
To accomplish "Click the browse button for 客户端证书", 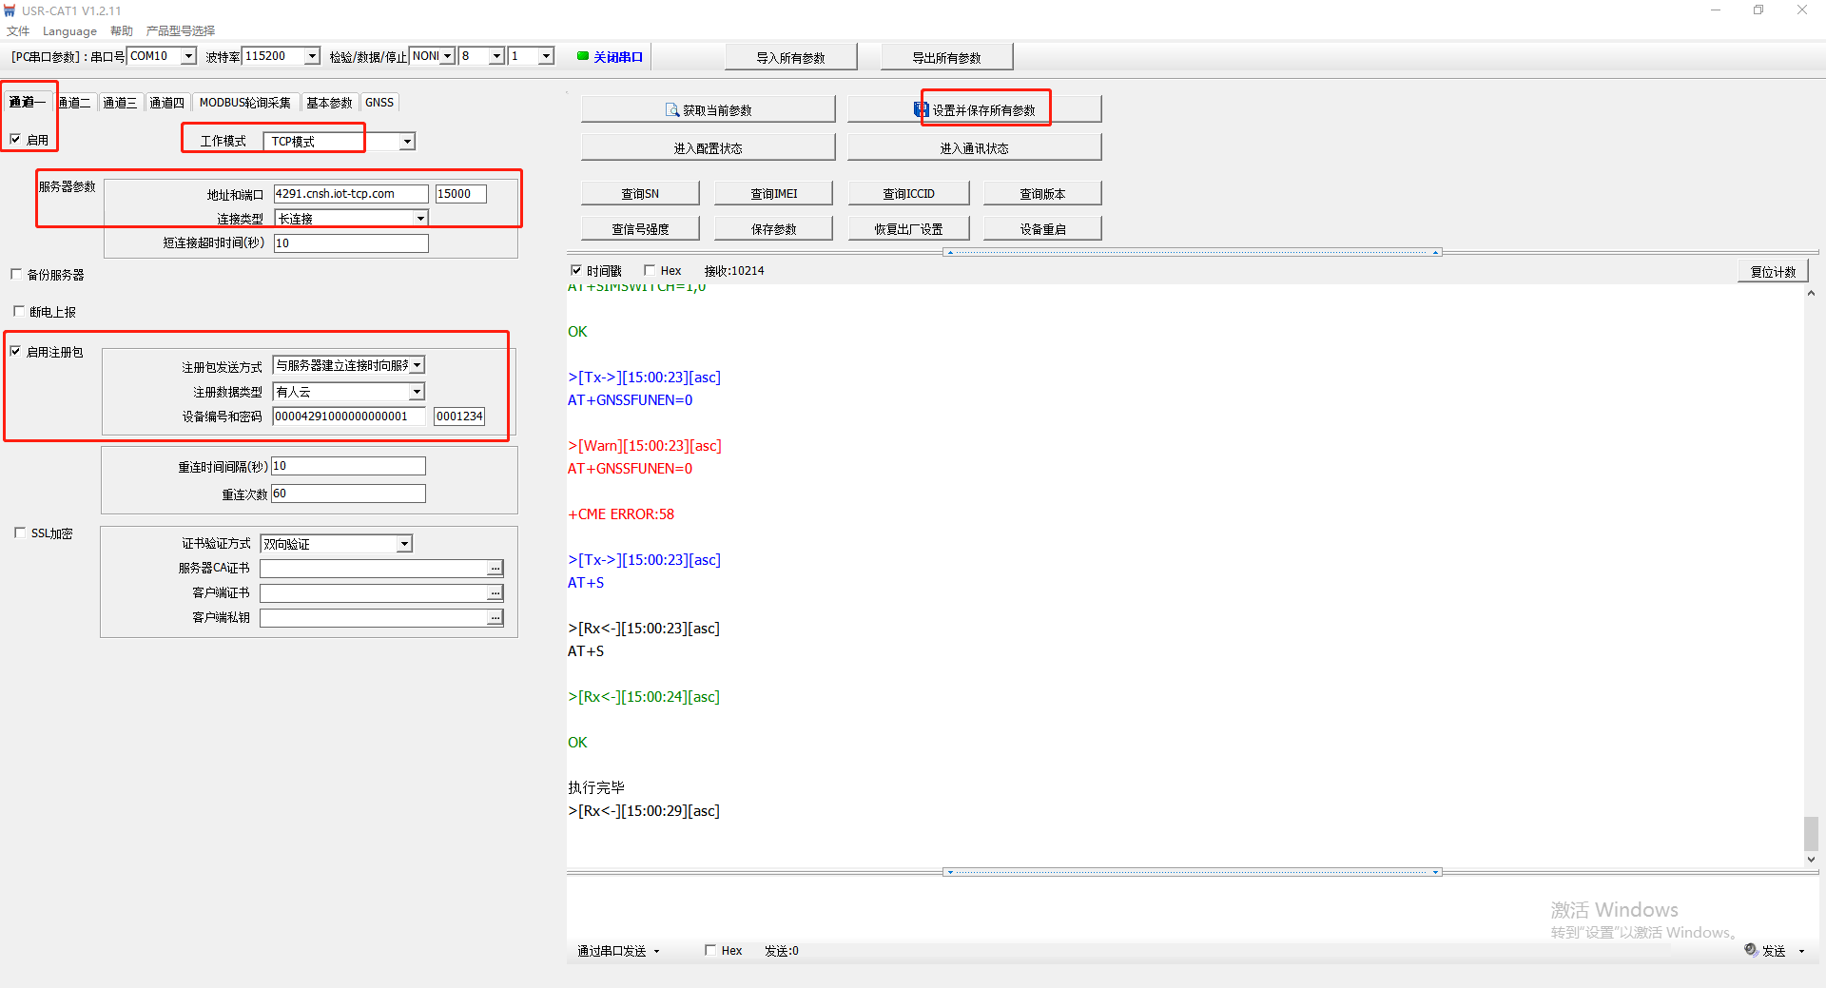I will click(495, 593).
